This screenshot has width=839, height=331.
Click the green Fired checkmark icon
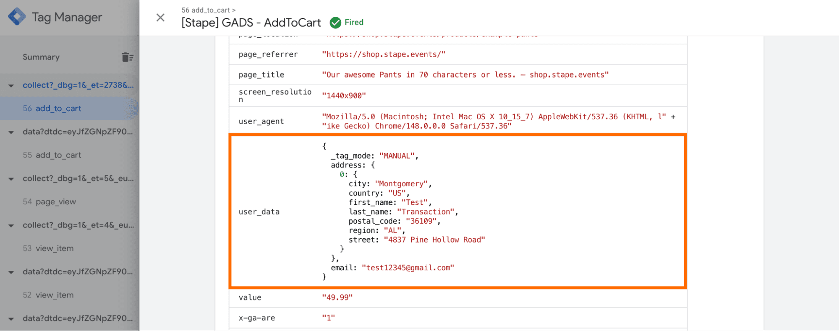click(x=335, y=23)
